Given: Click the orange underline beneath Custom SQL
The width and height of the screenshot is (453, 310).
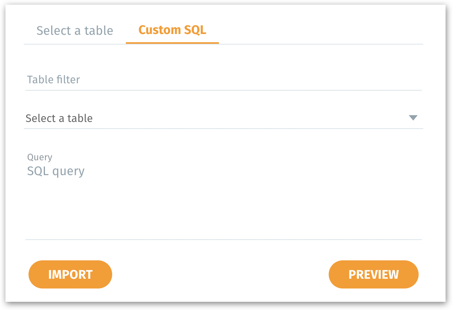Looking at the screenshot, I should pos(172,43).
